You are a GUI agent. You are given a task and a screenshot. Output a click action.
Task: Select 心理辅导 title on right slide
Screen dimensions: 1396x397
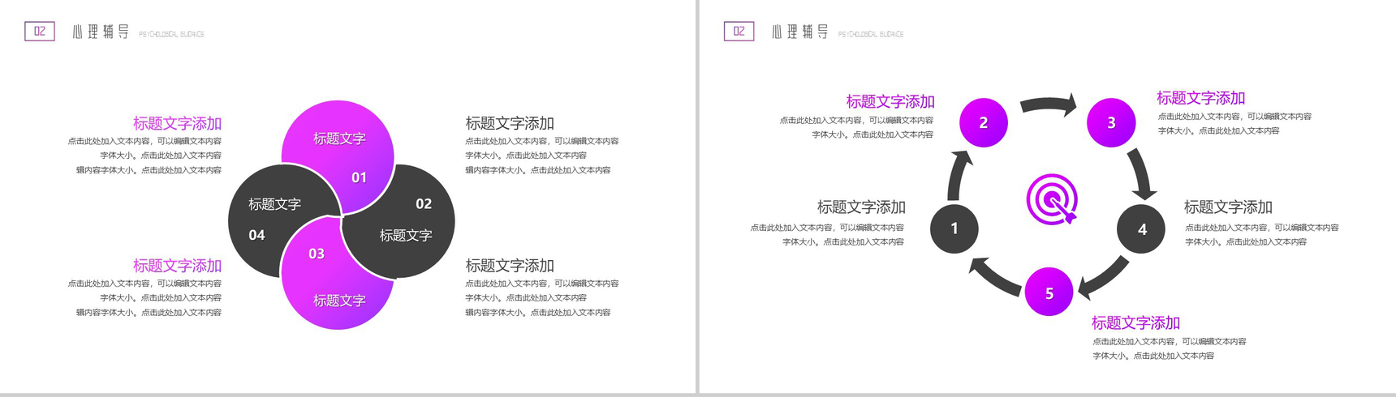pyautogui.click(x=800, y=32)
